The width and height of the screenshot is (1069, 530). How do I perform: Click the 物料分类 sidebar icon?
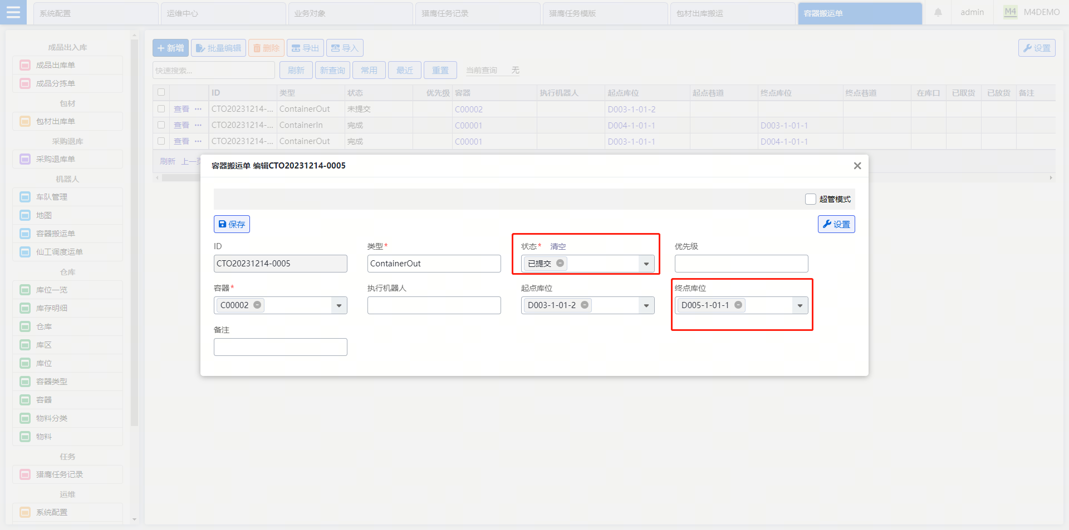[x=25, y=418]
